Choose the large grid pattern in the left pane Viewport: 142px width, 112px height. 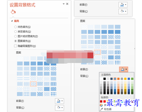tap(27, 94)
